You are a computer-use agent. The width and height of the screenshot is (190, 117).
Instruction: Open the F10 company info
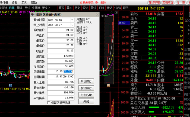(102, 8)
